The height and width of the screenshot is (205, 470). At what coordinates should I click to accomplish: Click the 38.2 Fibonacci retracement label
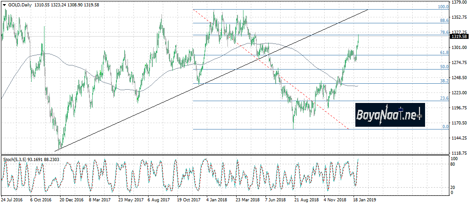(x=443, y=81)
